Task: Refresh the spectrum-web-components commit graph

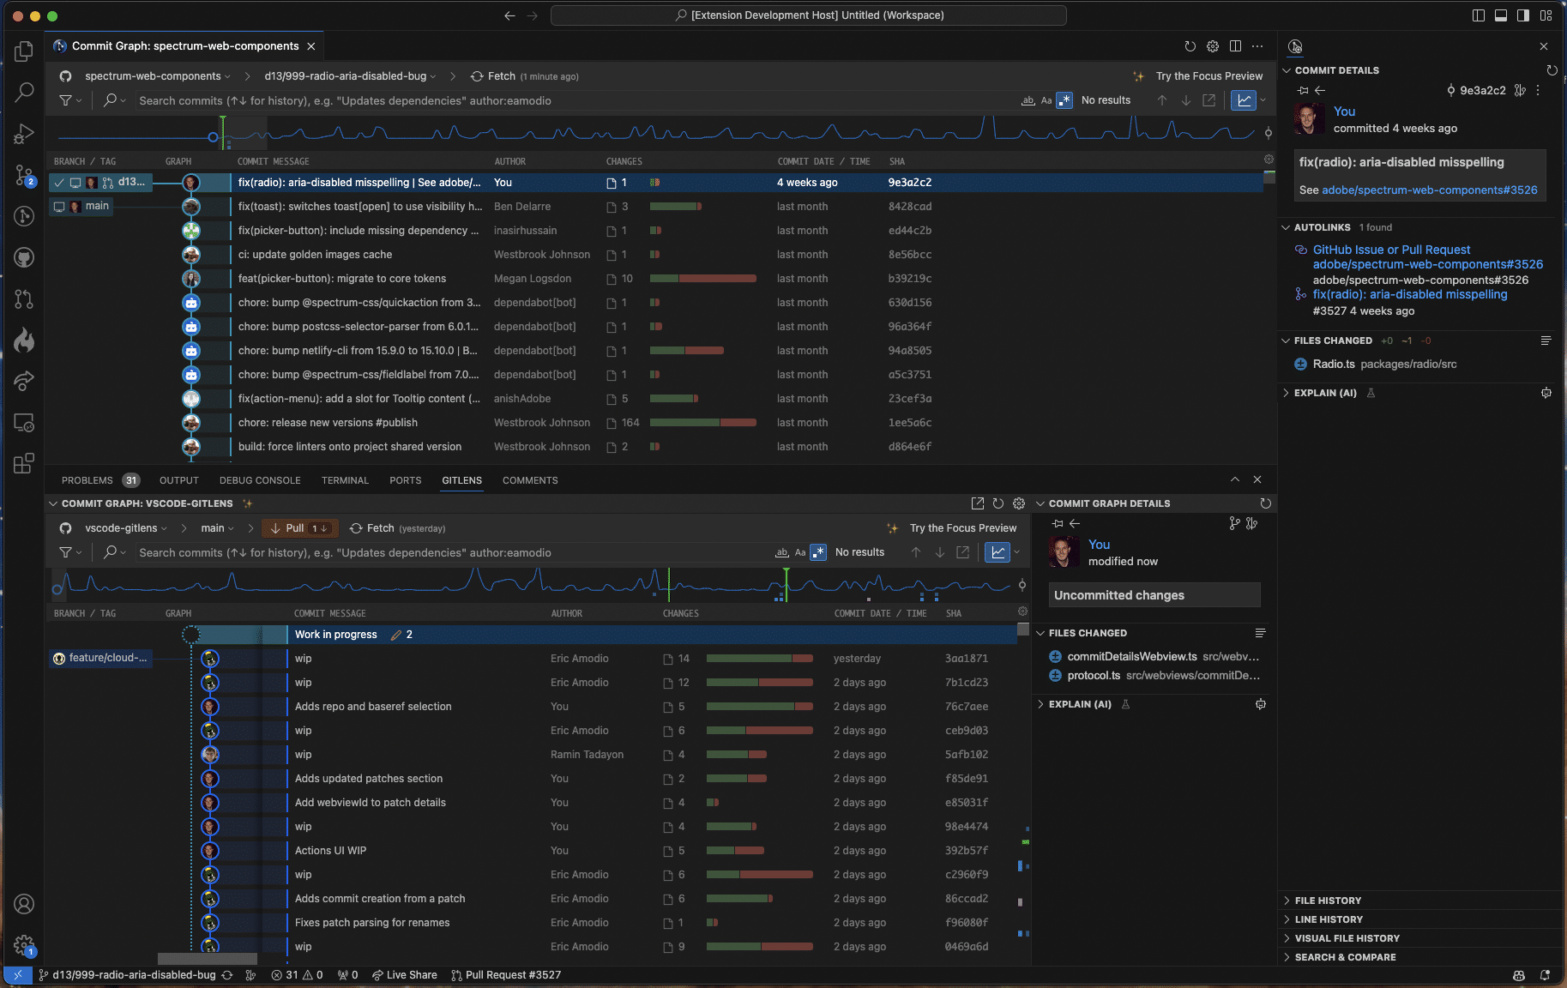Action: [1190, 46]
